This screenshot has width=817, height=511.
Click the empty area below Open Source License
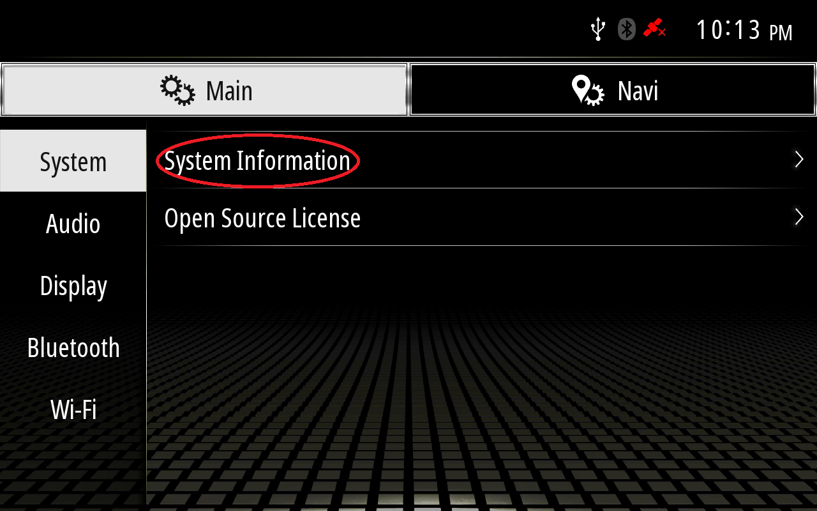click(482, 377)
